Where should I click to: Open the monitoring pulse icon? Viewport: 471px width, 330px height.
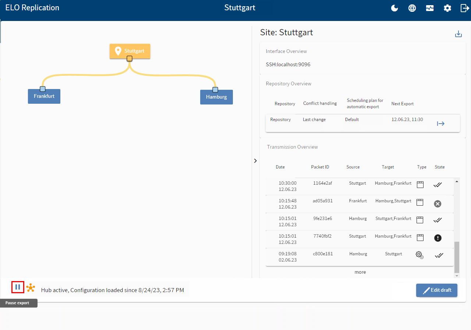(430, 8)
